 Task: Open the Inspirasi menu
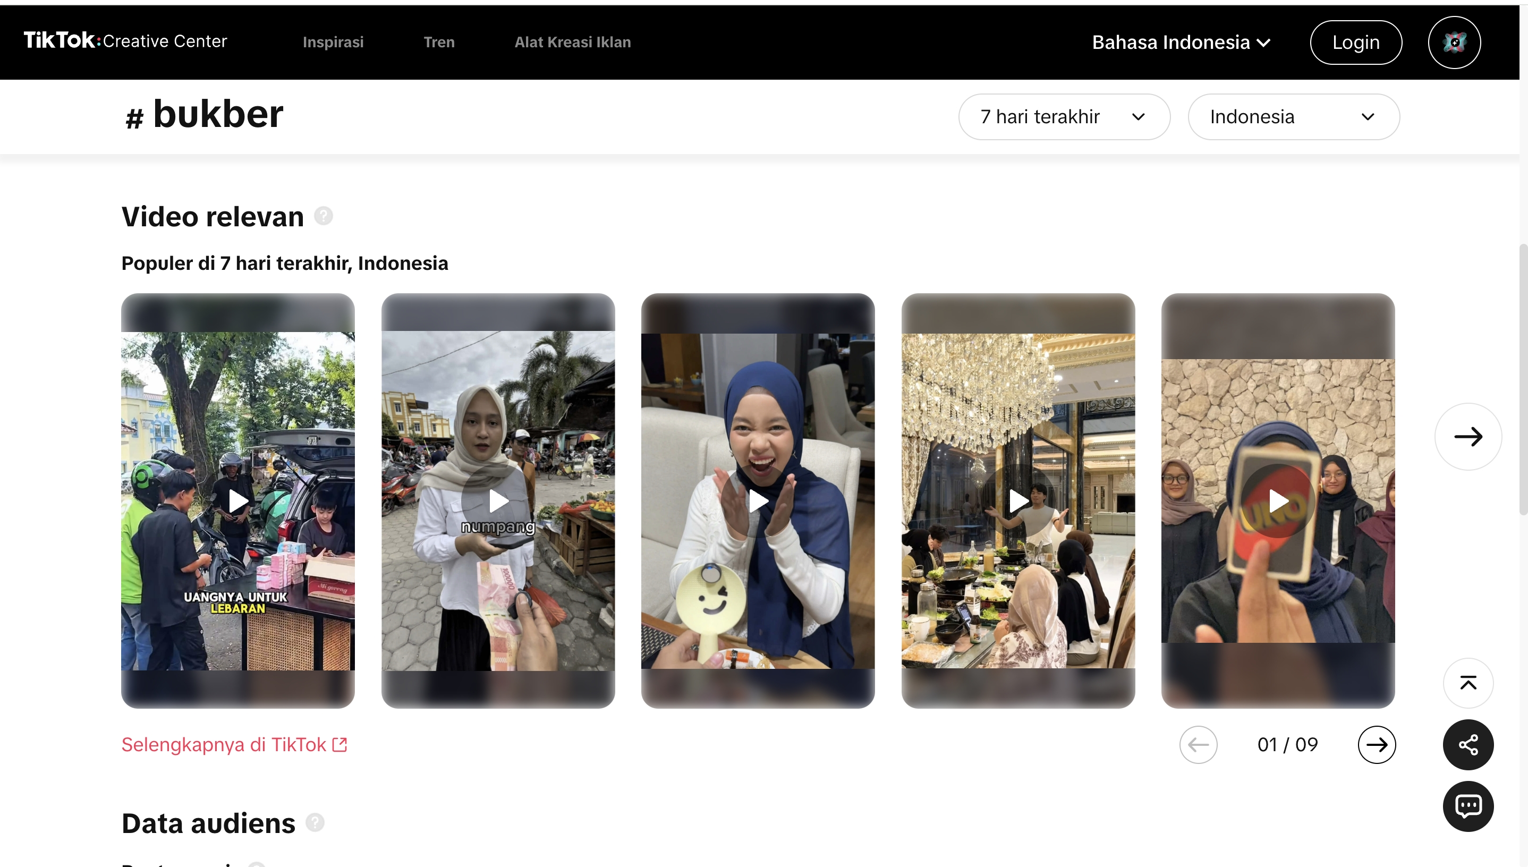(x=333, y=42)
